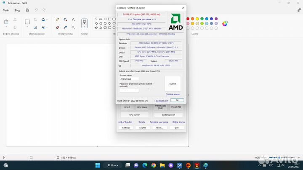Click the About... button
The width and height of the screenshot is (303, 170).
159,128
